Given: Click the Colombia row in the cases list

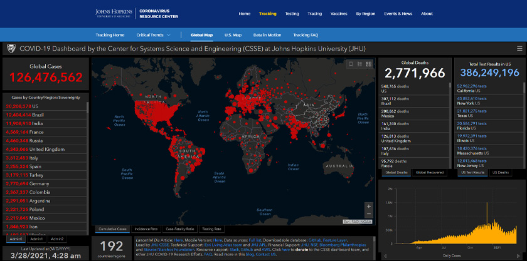Looking at the screenshot, I should tap(45, 192).
